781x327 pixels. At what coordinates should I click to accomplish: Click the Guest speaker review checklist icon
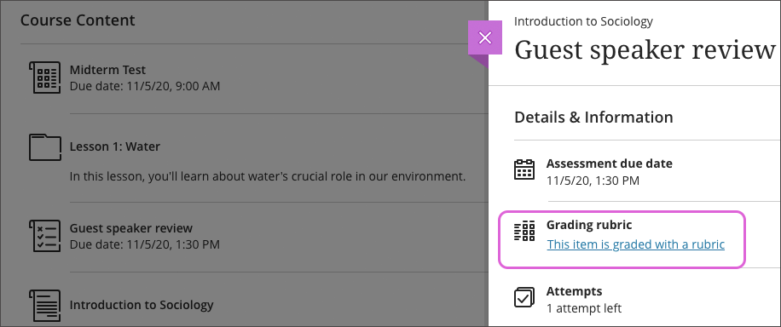tap(45, 236)
